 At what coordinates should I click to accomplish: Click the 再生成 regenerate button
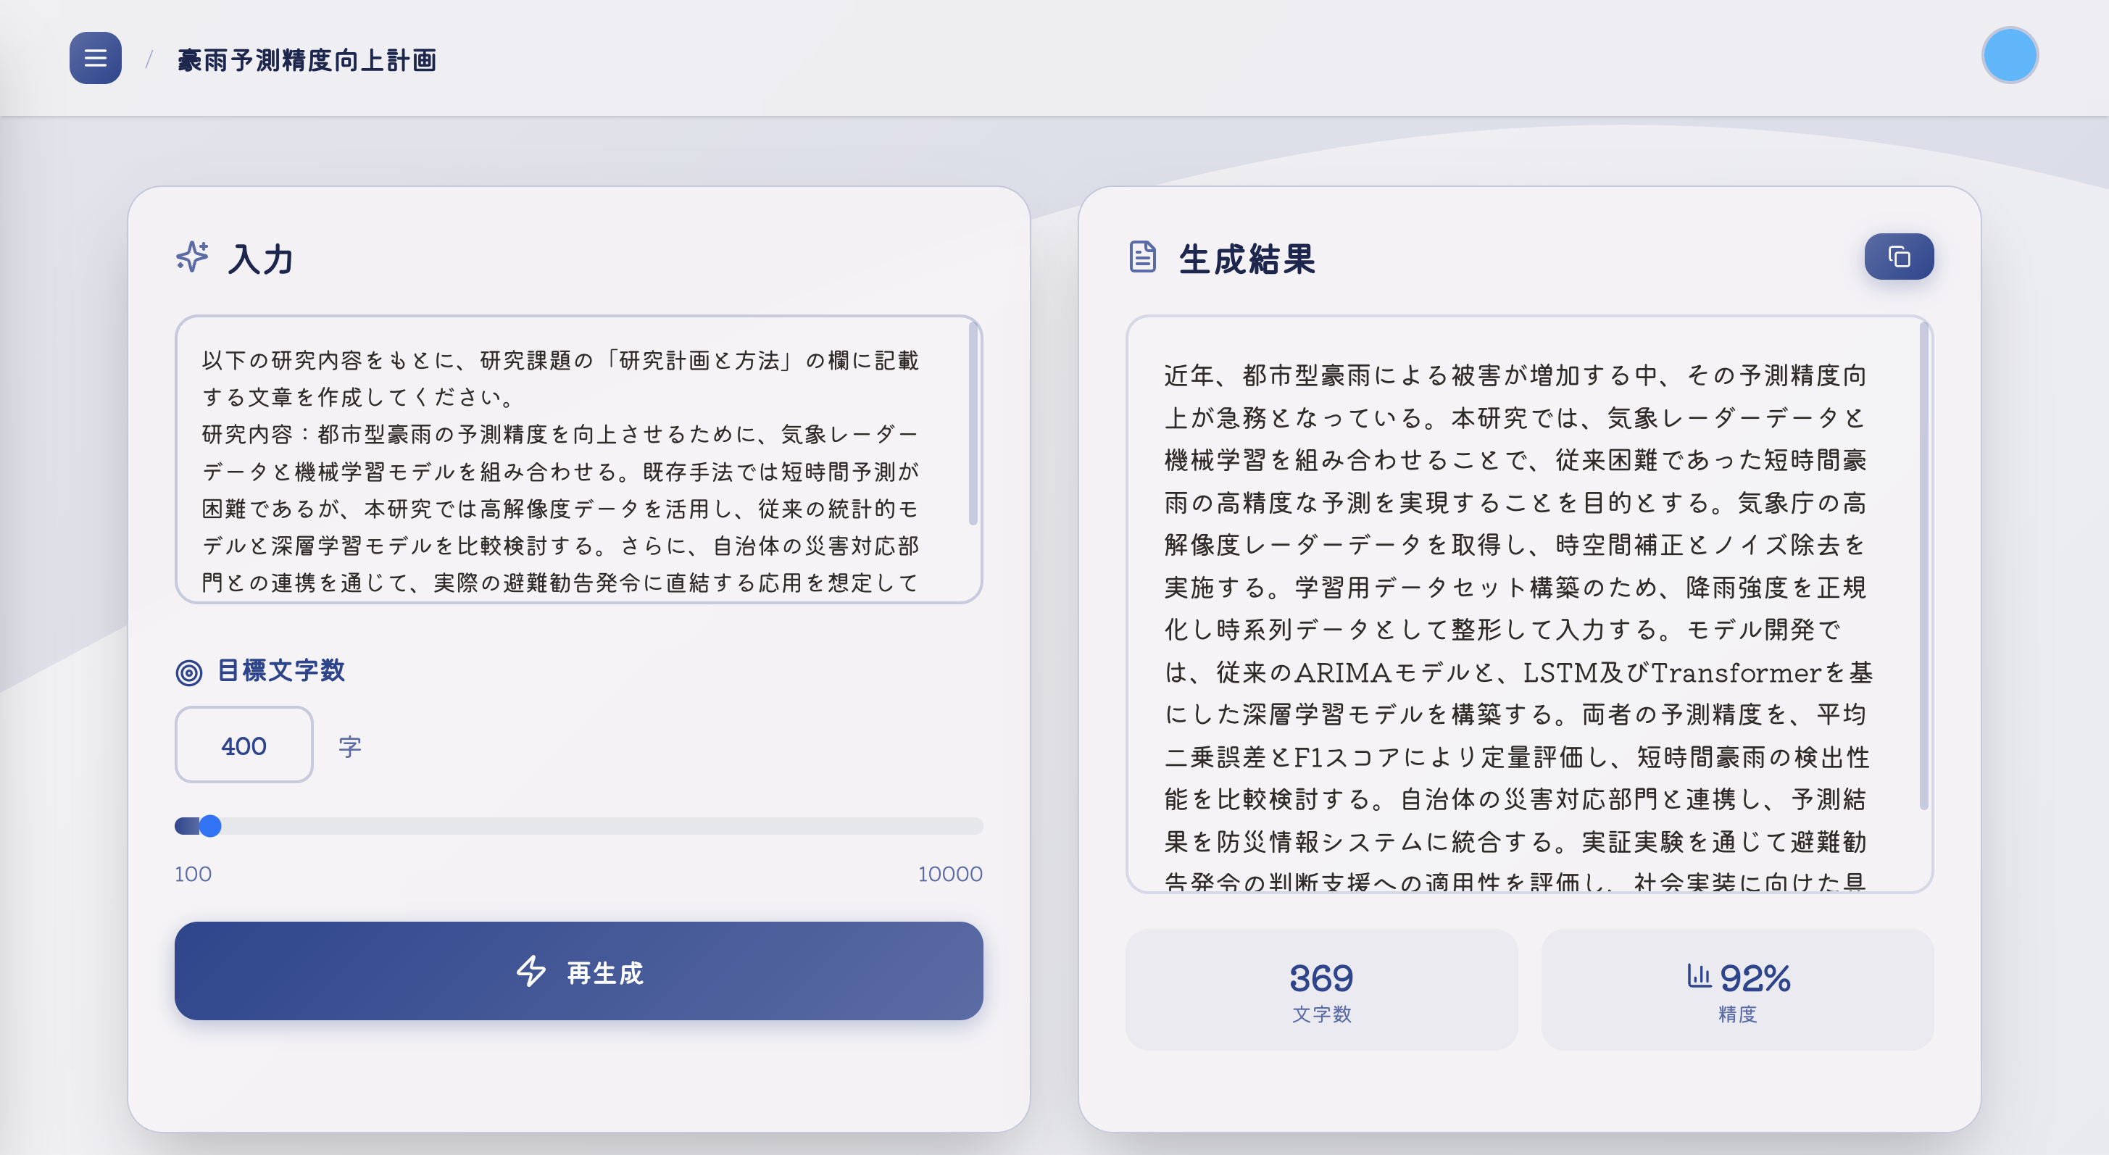pos(579,972)
